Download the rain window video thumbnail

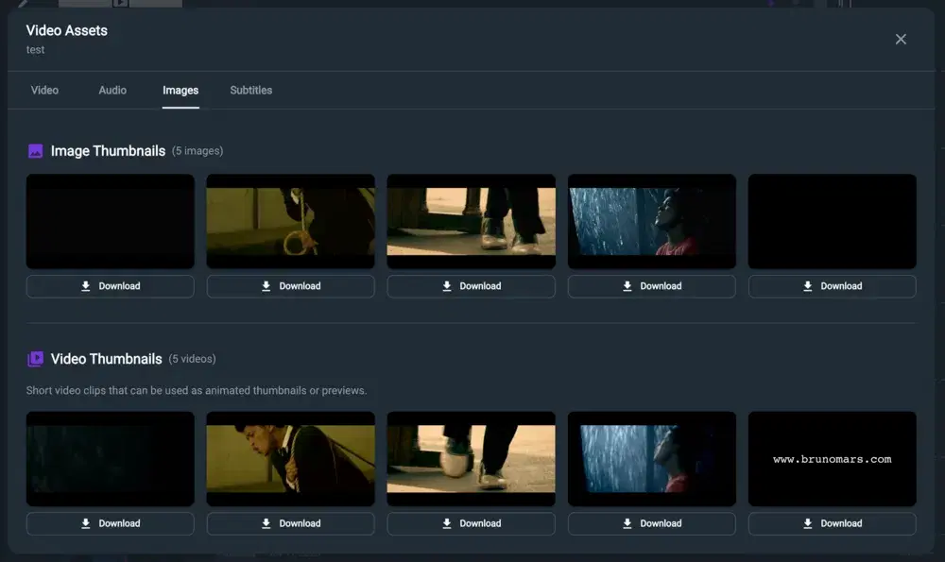[x=651, y=523]
